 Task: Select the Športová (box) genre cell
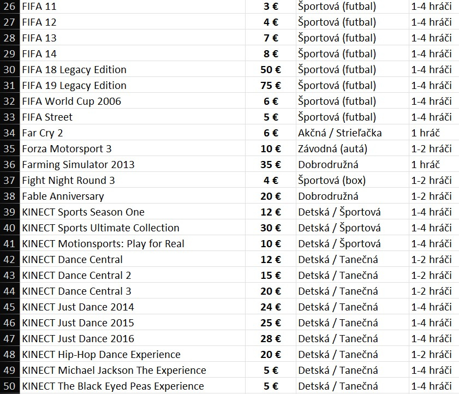pos(332,181)
